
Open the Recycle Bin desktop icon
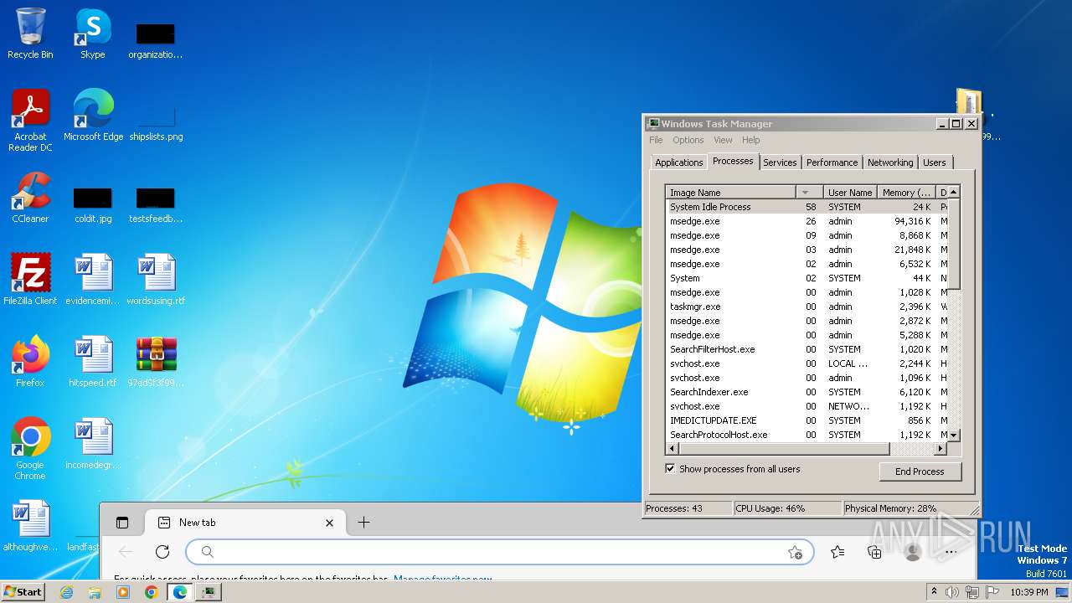click(30, 33)
